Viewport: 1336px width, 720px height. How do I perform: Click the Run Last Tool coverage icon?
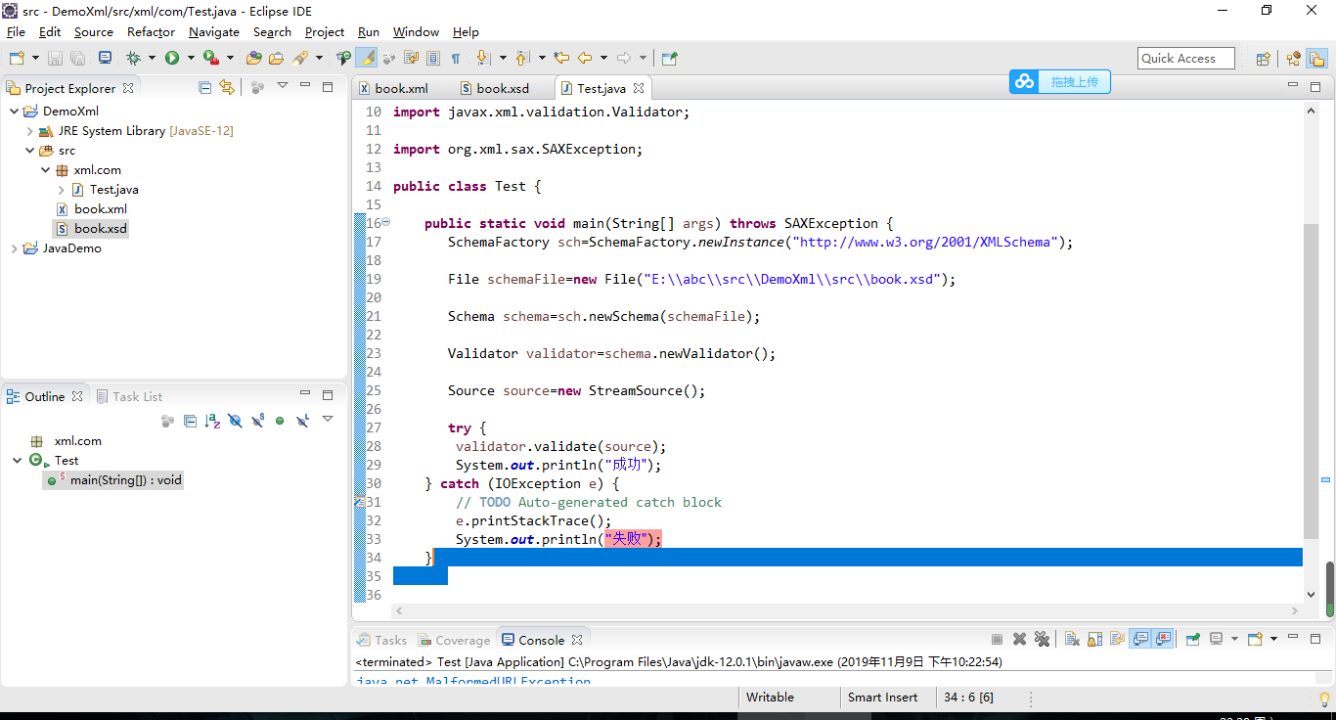tap(210, 59)
